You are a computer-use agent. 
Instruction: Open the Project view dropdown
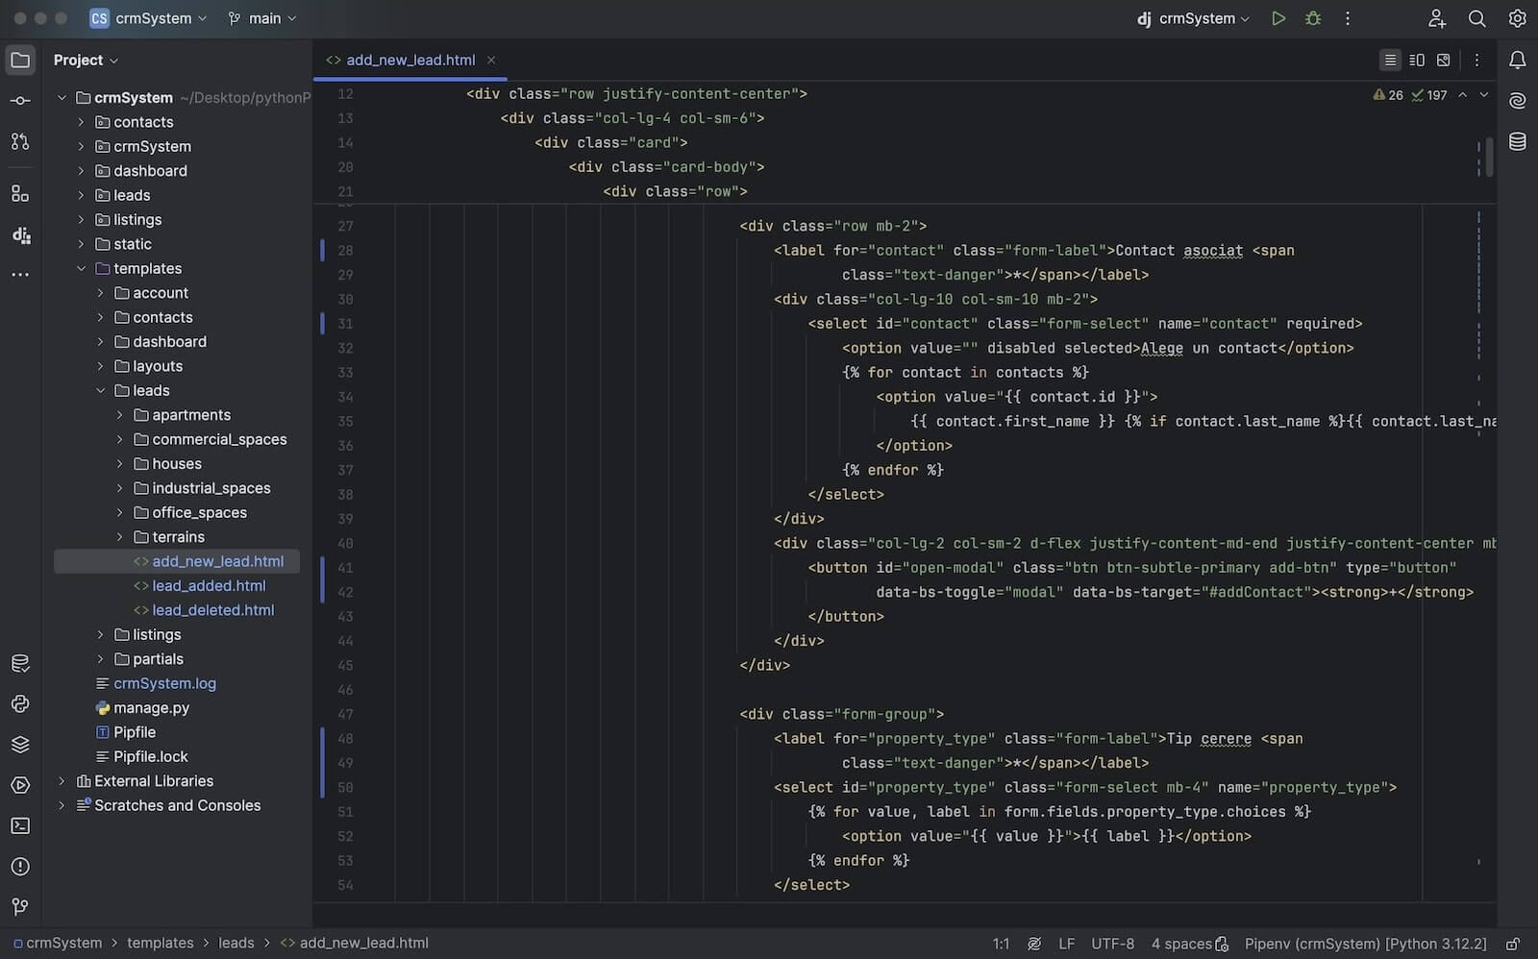86,61
